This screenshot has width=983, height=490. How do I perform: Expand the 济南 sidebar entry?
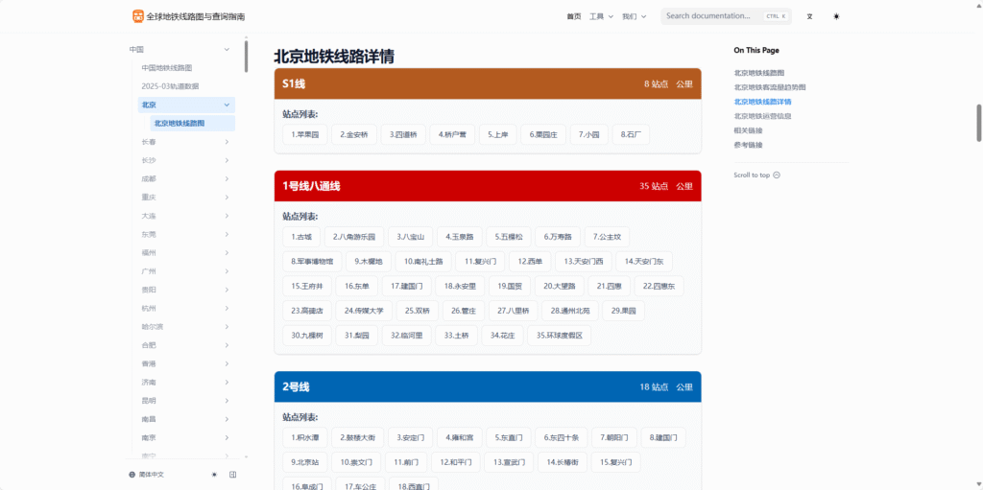(227, 383)
